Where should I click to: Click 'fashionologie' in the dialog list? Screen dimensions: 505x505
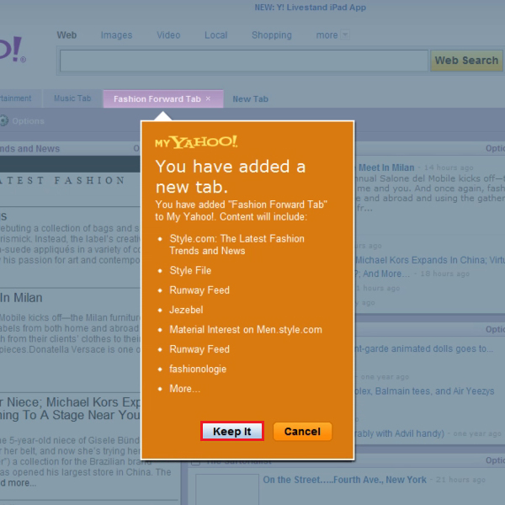click(198, 369)
